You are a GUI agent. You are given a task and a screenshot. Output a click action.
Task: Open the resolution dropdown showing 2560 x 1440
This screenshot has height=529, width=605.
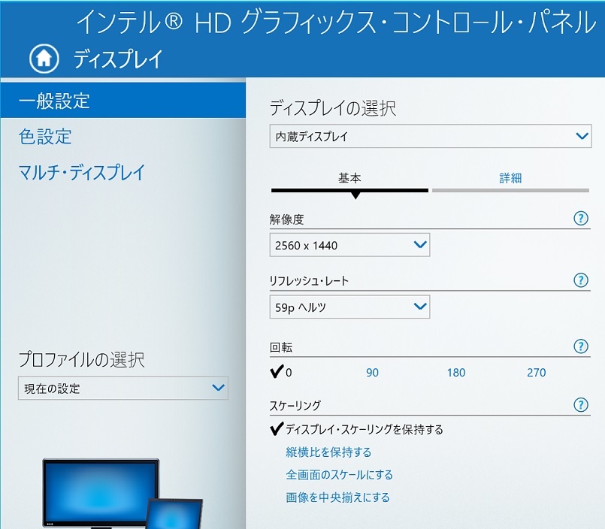pos(349,245)
